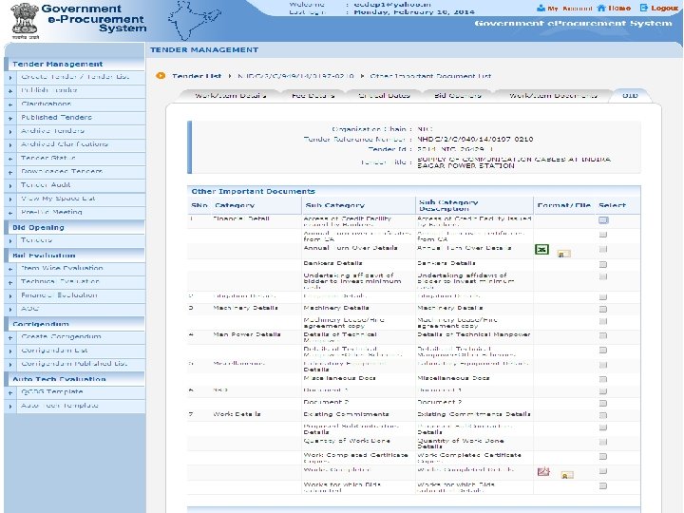Image resolution: width=684 pixels, height=513 pixels.
Task: Click the Logout door icon
Action: point(644,8)
